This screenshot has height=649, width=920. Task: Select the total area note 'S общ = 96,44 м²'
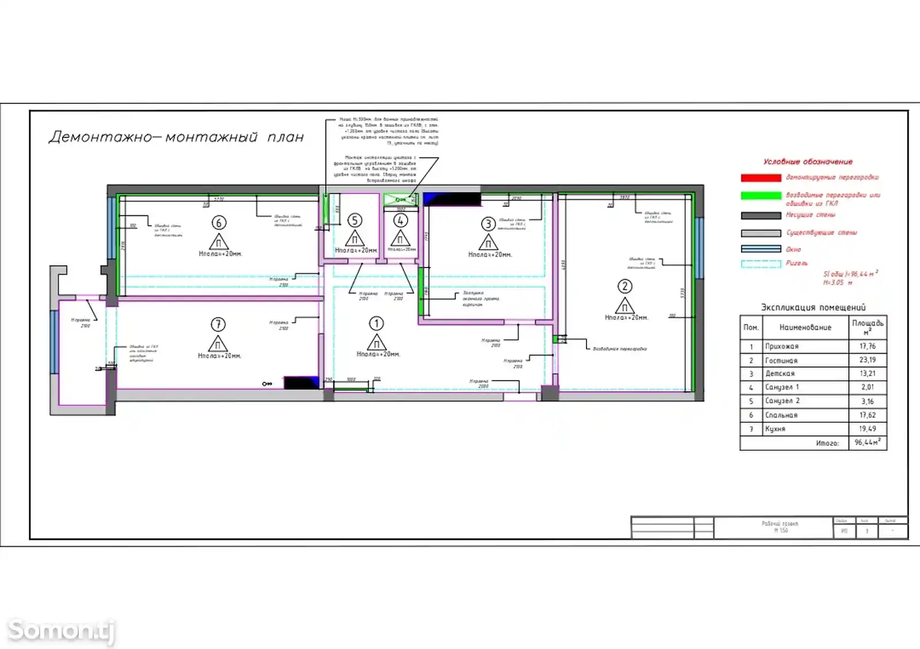click(850, 274)
